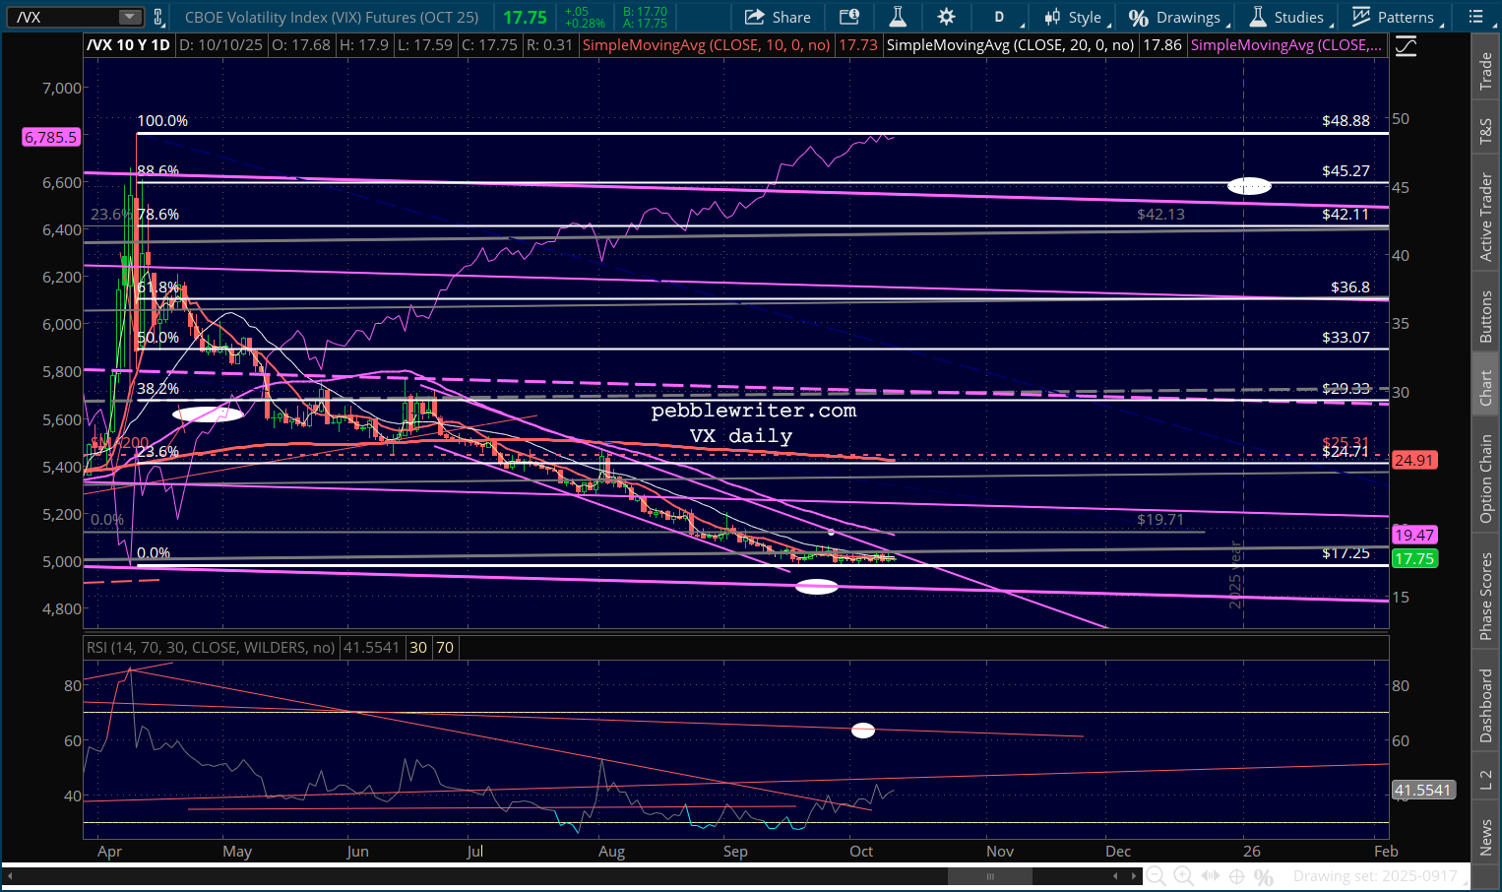Click the calendar events alert icon
The image size is (1502, 892).
848,17
